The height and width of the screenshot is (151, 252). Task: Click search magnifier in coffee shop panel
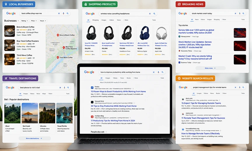pos(68,13)
